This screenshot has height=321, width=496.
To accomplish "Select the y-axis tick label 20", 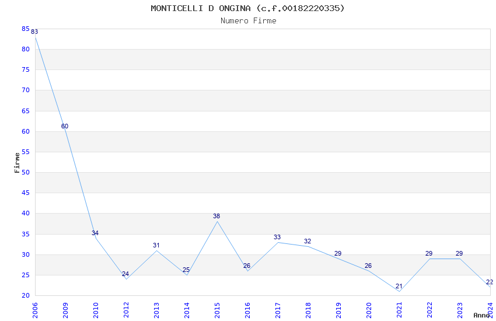I will tap(26, 296).
